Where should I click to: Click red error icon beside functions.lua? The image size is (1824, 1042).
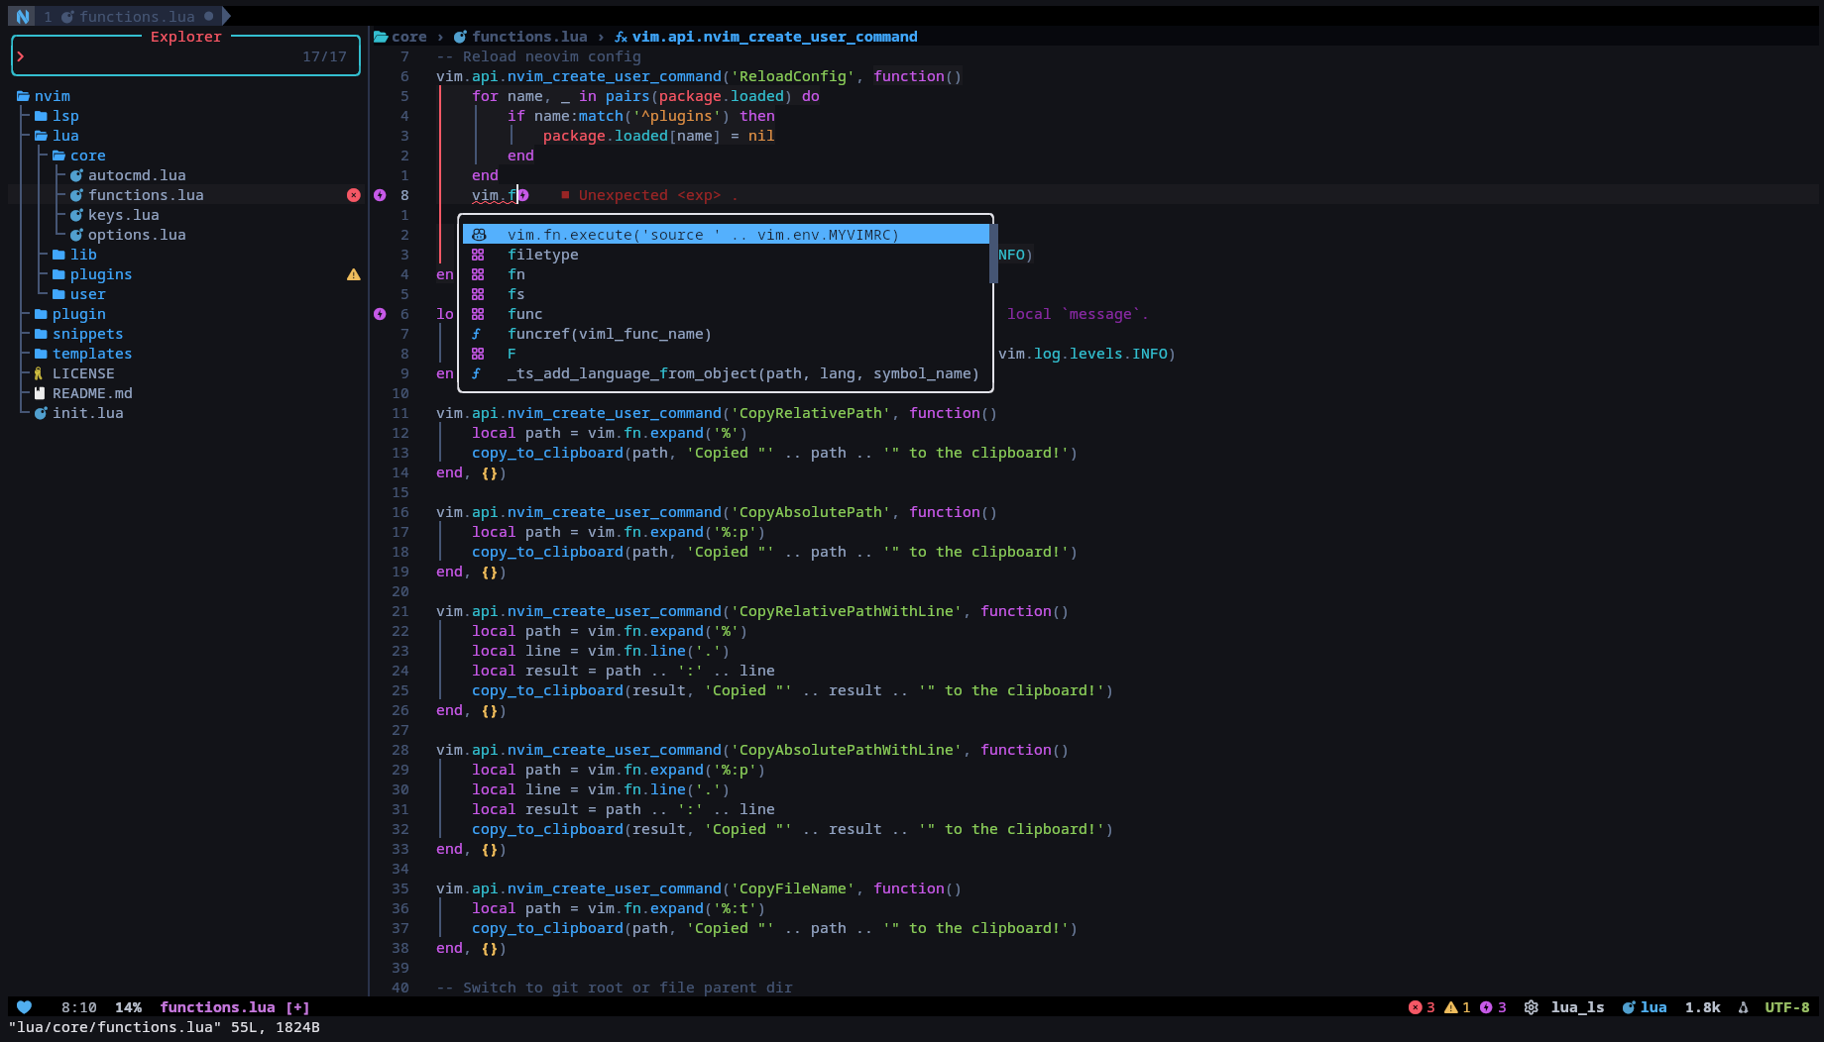tap(354, 195)
